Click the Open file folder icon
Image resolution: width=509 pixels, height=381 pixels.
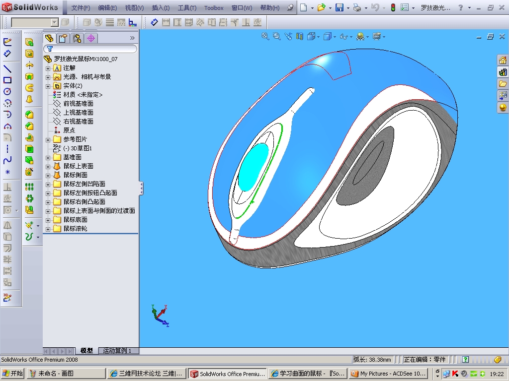click(x=322, y=7)
